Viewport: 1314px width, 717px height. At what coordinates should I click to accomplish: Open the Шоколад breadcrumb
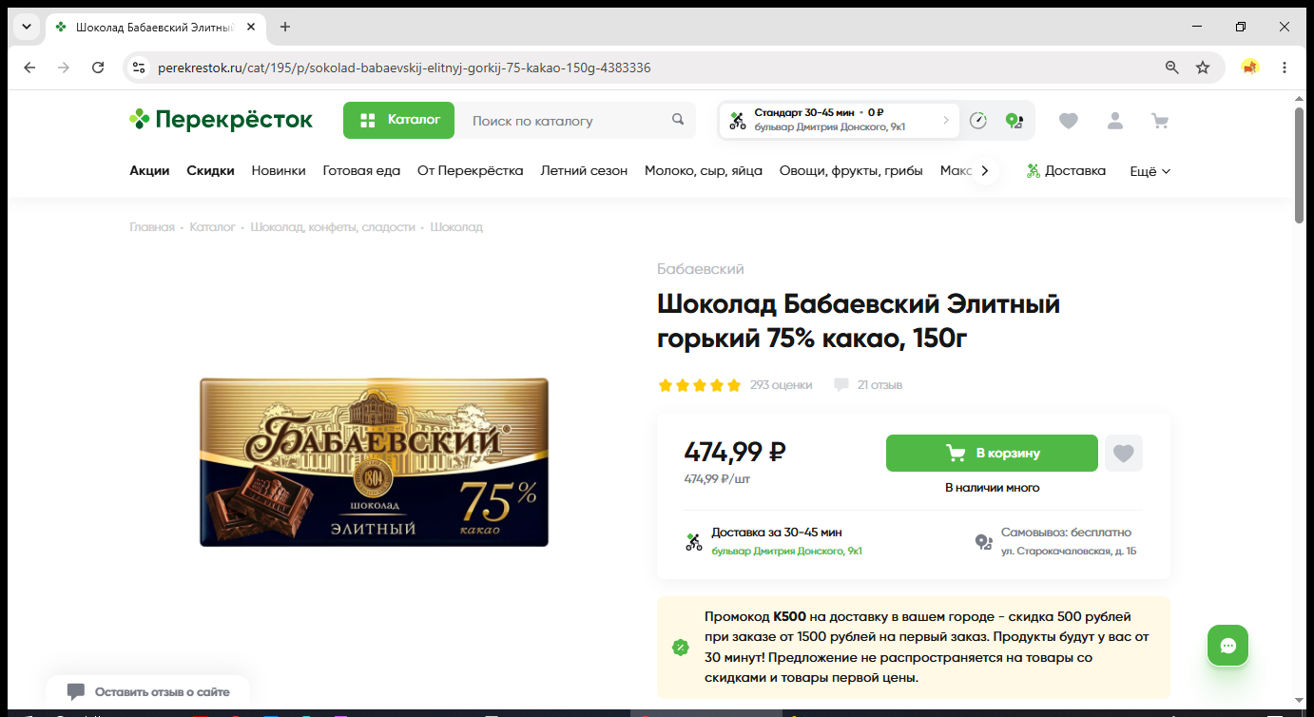pyautogui.click(x=456, y=227)
